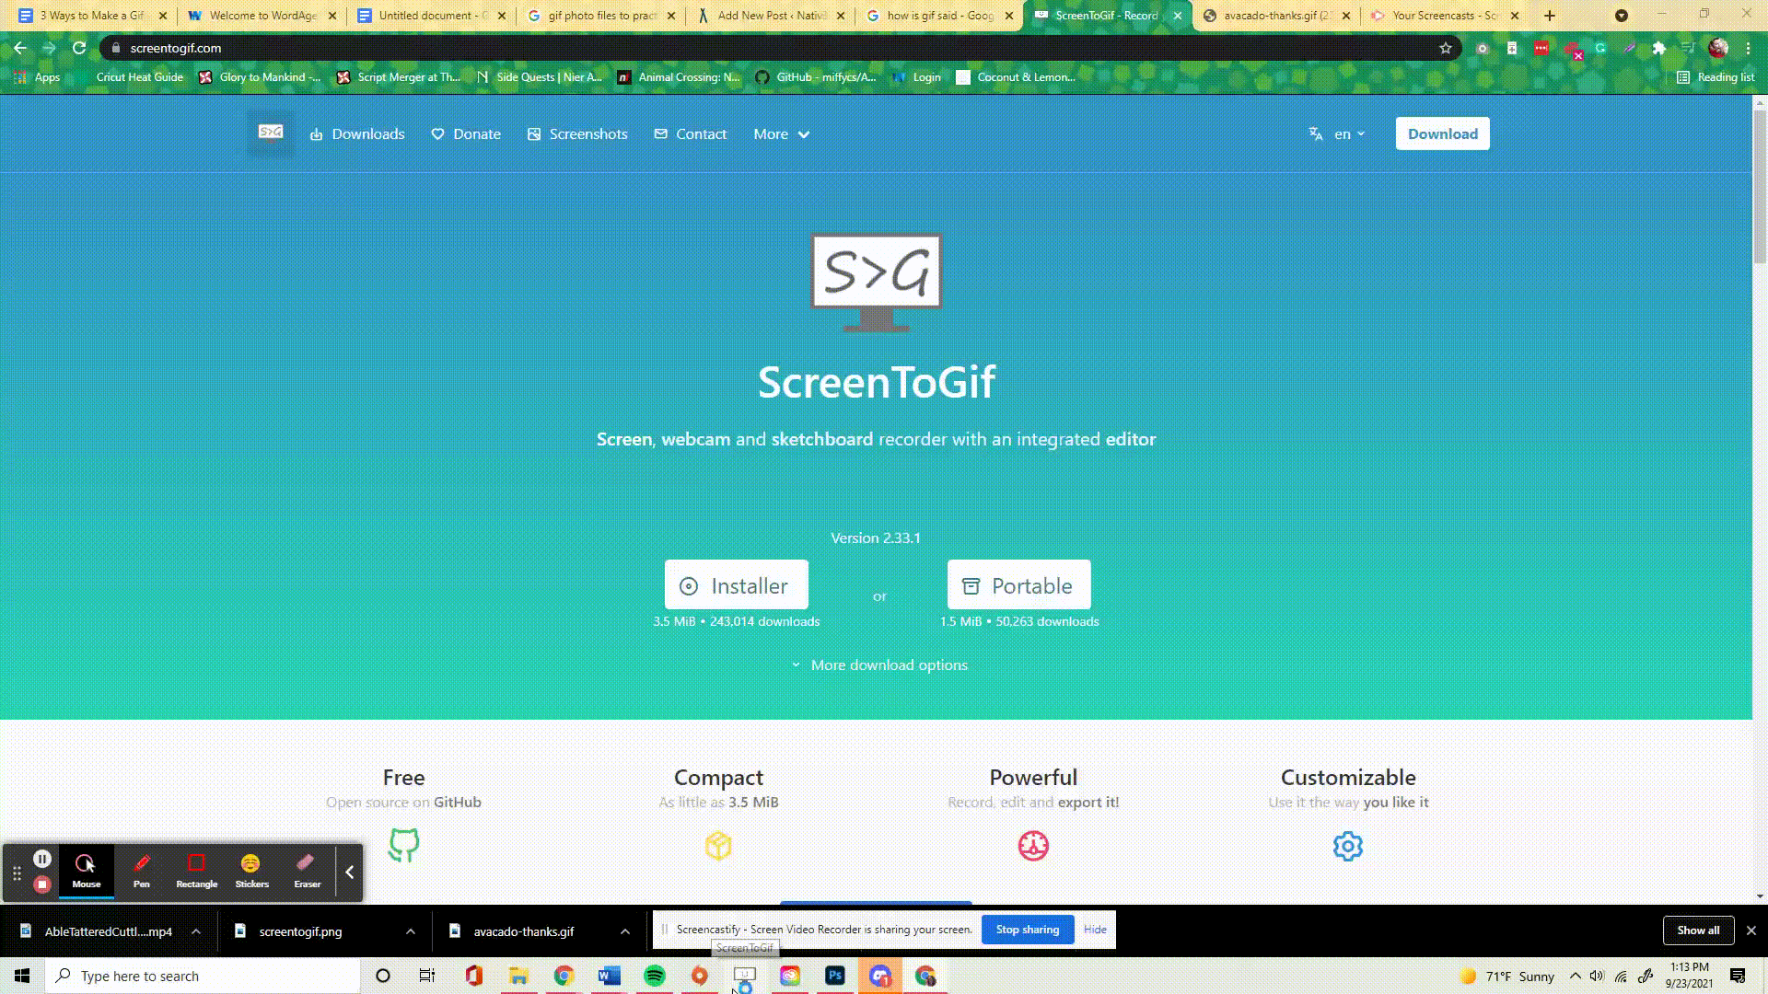Screen dimensions: 1768x994
Task: Expand the More download options section
Action: coord(877,664)
